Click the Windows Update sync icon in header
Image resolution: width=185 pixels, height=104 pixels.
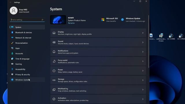(123, 20)
